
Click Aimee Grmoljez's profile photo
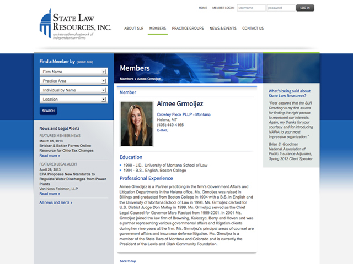136,124
